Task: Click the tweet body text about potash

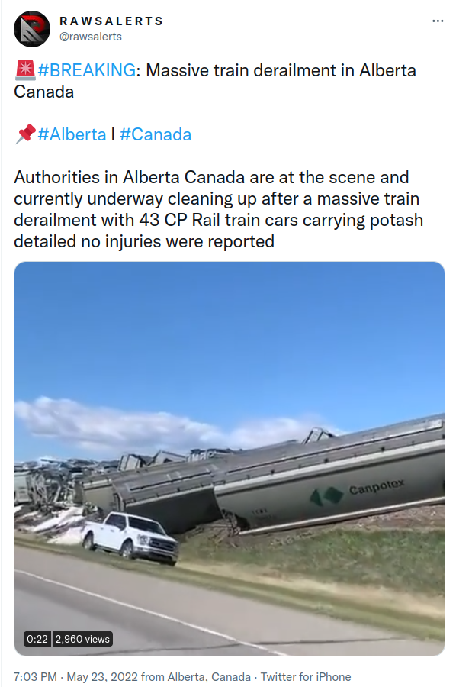Action: 218,209
